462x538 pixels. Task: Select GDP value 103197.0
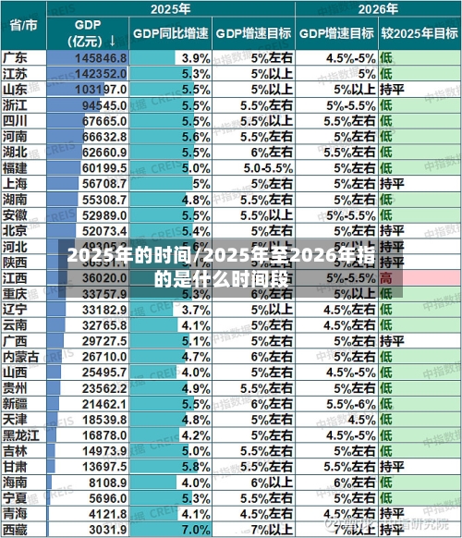(x=88, y=90)
